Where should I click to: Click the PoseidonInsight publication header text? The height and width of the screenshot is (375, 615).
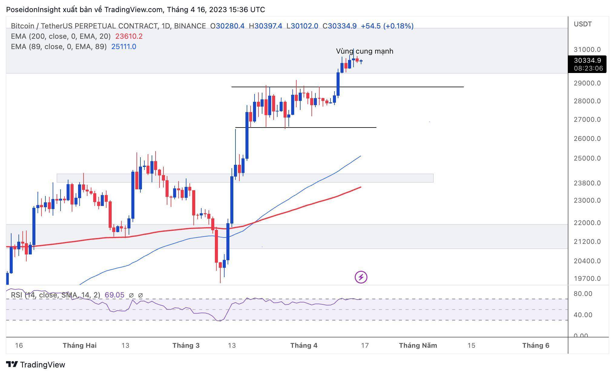[x=136, y=10]
